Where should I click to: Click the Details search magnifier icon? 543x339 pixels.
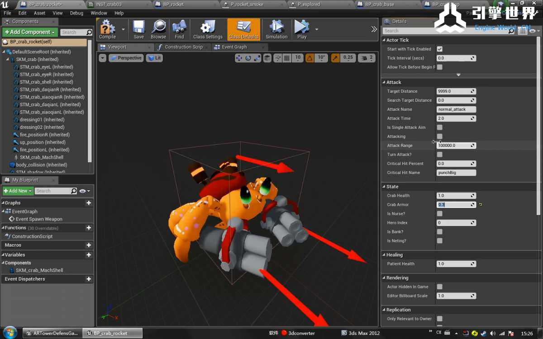pos(512,31)
